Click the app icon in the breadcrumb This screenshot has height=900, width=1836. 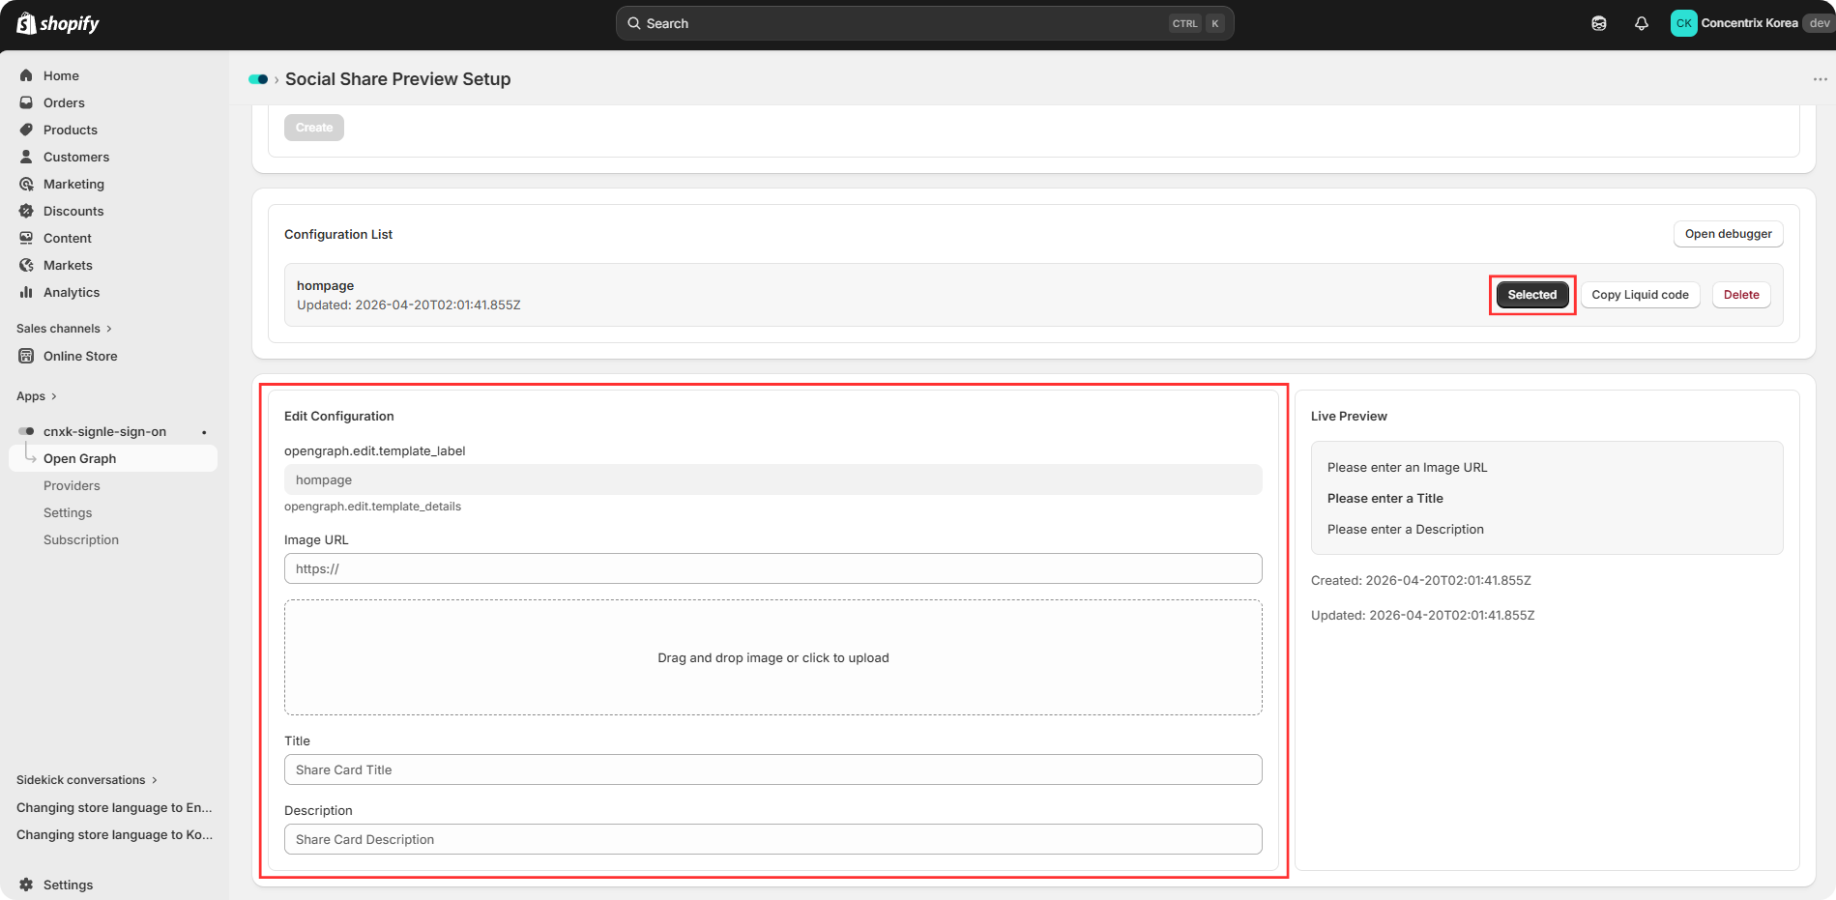(258, 79)
